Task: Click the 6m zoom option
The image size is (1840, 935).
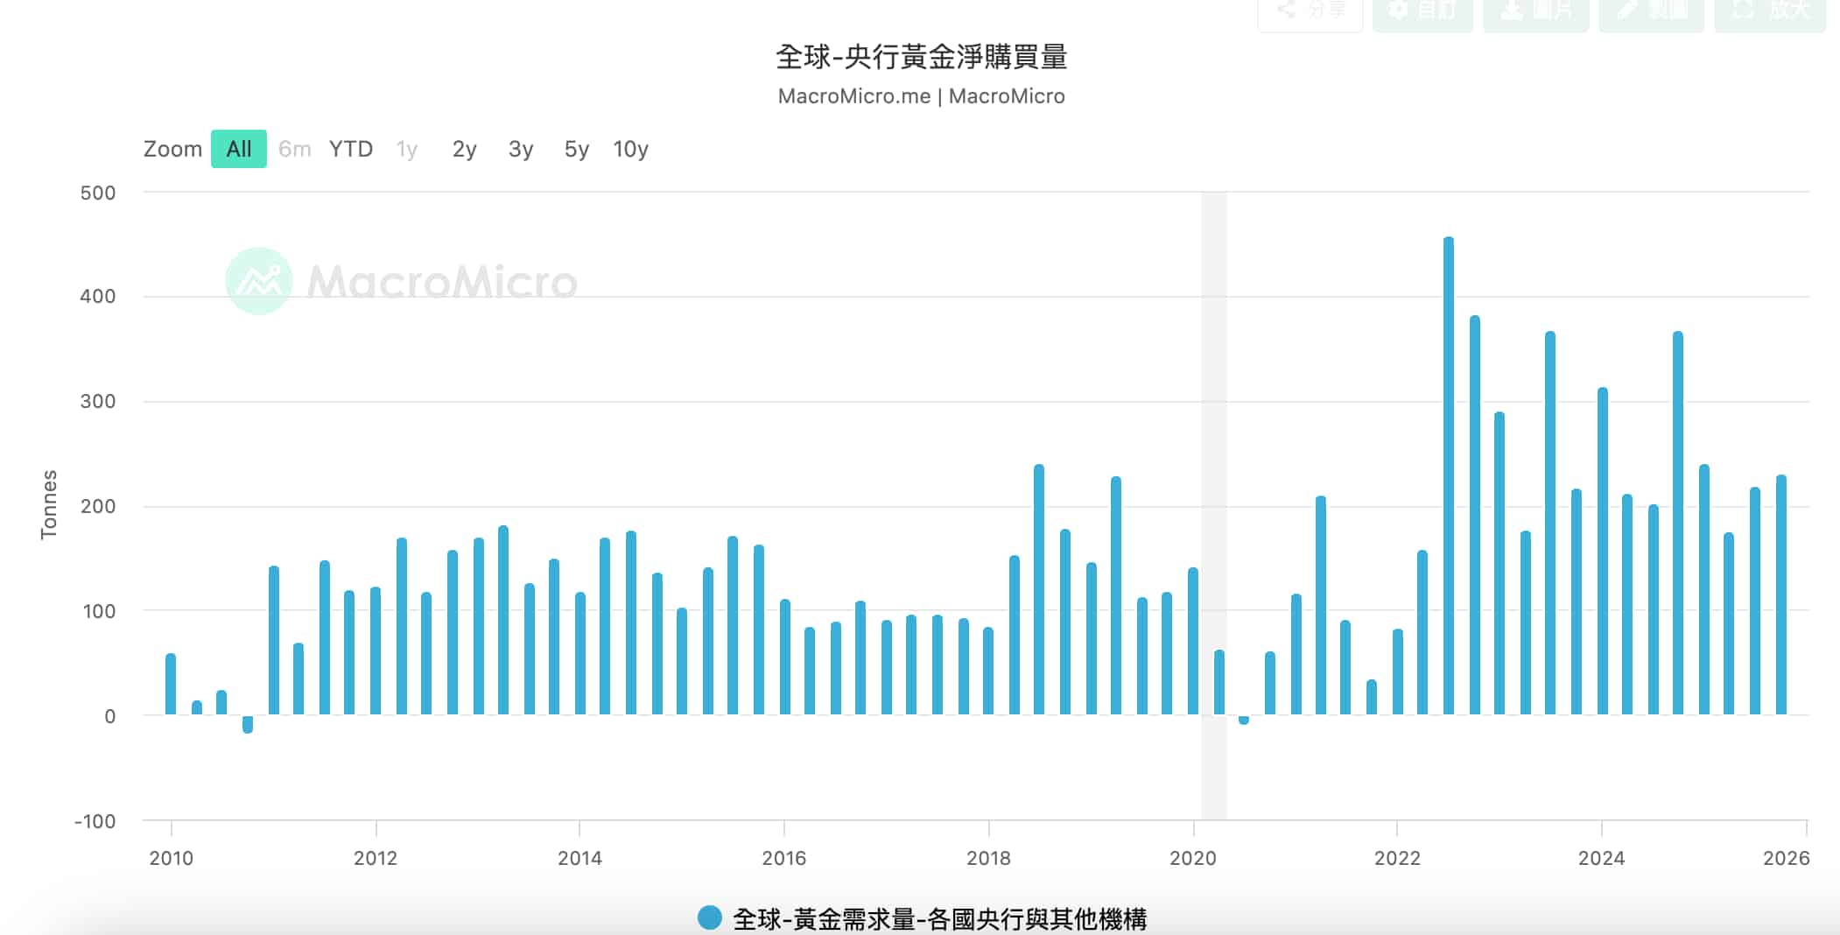Action: coord(295,149)
